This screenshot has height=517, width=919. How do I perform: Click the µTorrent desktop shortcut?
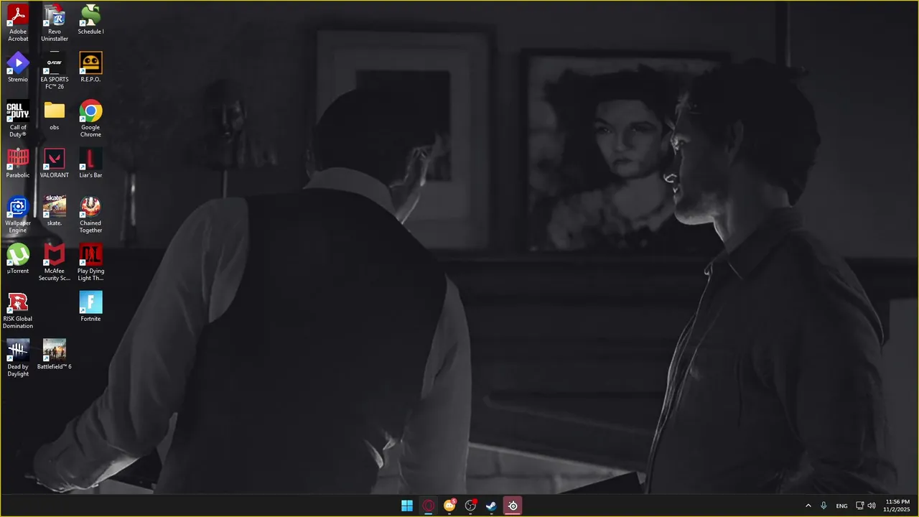18,259
